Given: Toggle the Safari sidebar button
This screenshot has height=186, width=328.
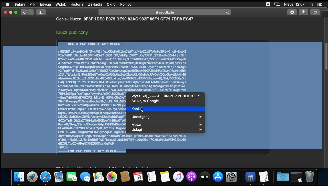Looking at the screenshot, I should [x=41, y=12].
